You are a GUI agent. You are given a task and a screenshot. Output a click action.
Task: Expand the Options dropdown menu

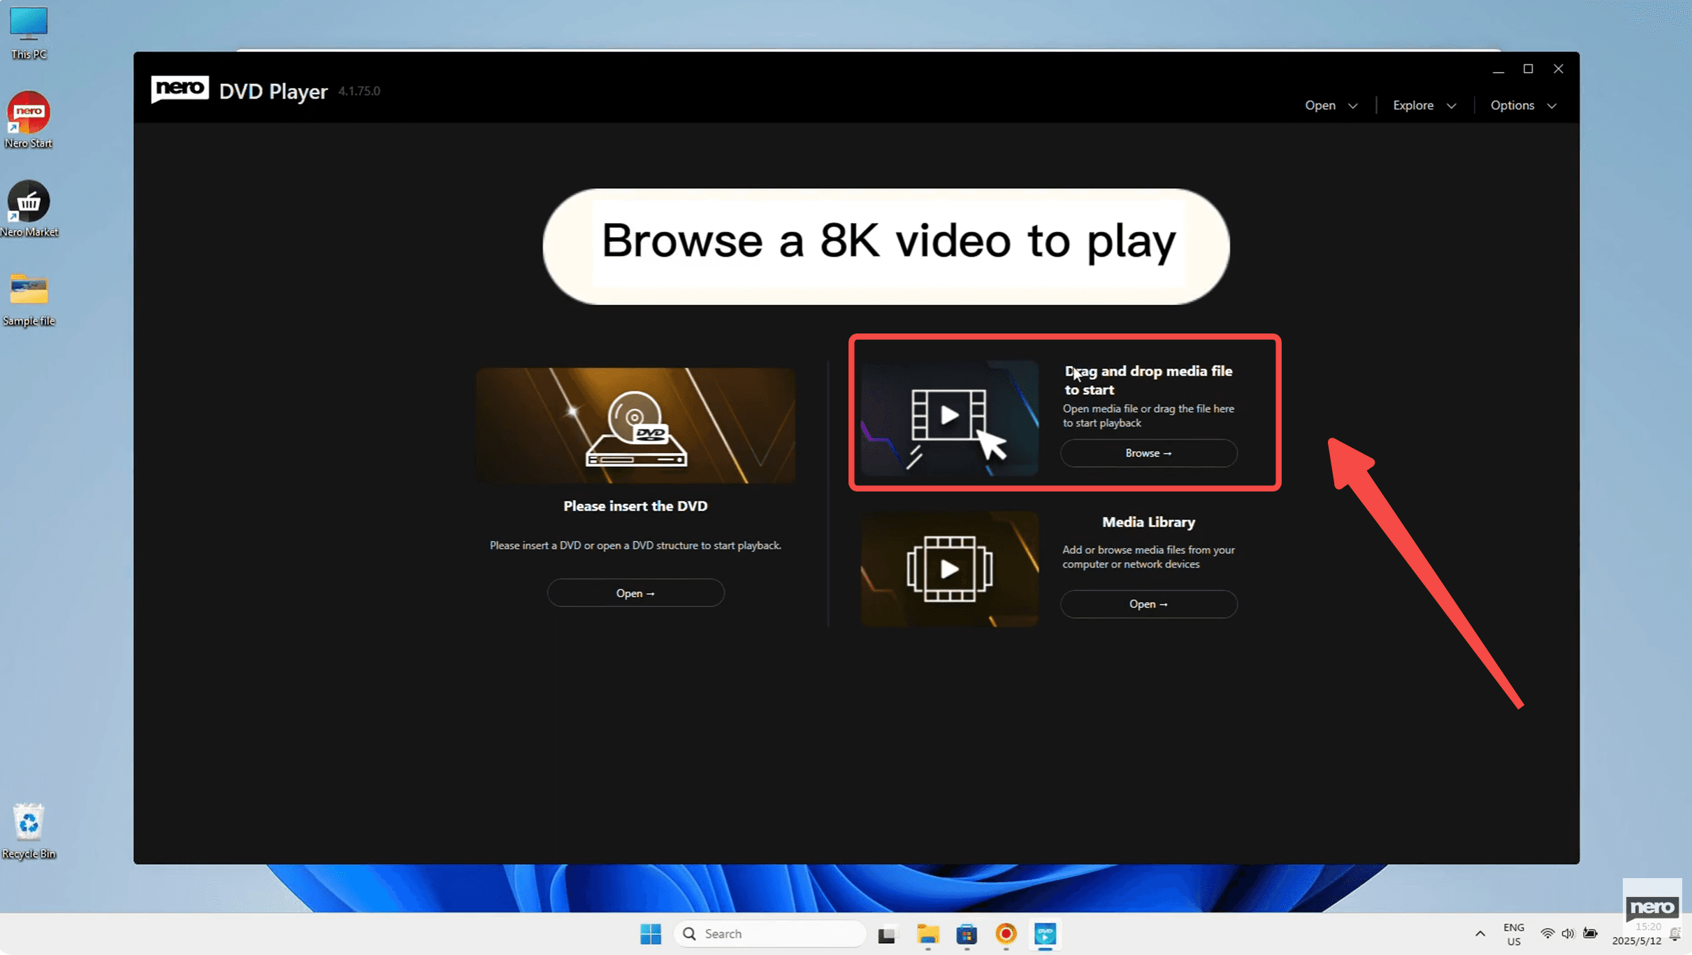(x=1524, y=106)
